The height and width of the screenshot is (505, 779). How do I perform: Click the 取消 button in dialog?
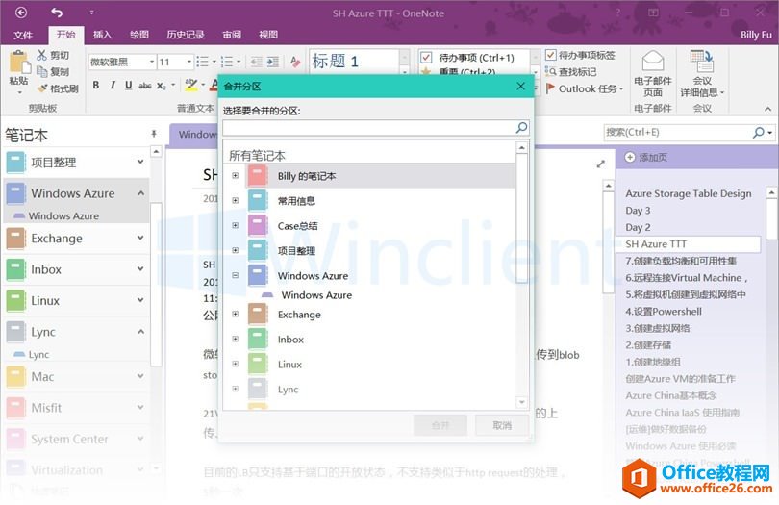502,425
